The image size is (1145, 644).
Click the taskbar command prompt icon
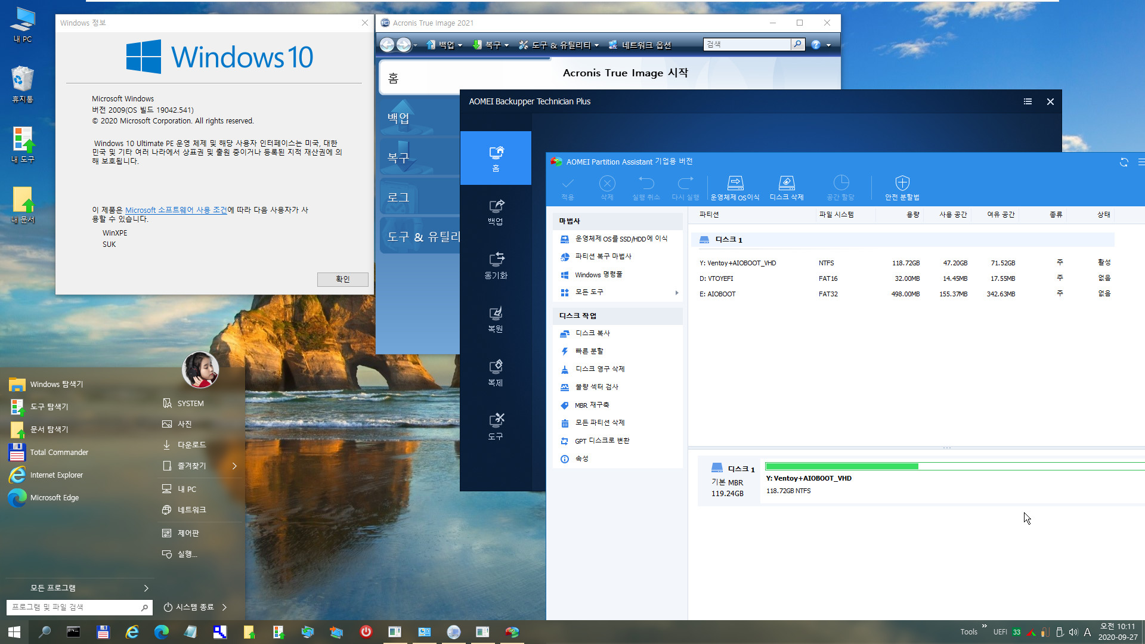[x=73, y=632]
